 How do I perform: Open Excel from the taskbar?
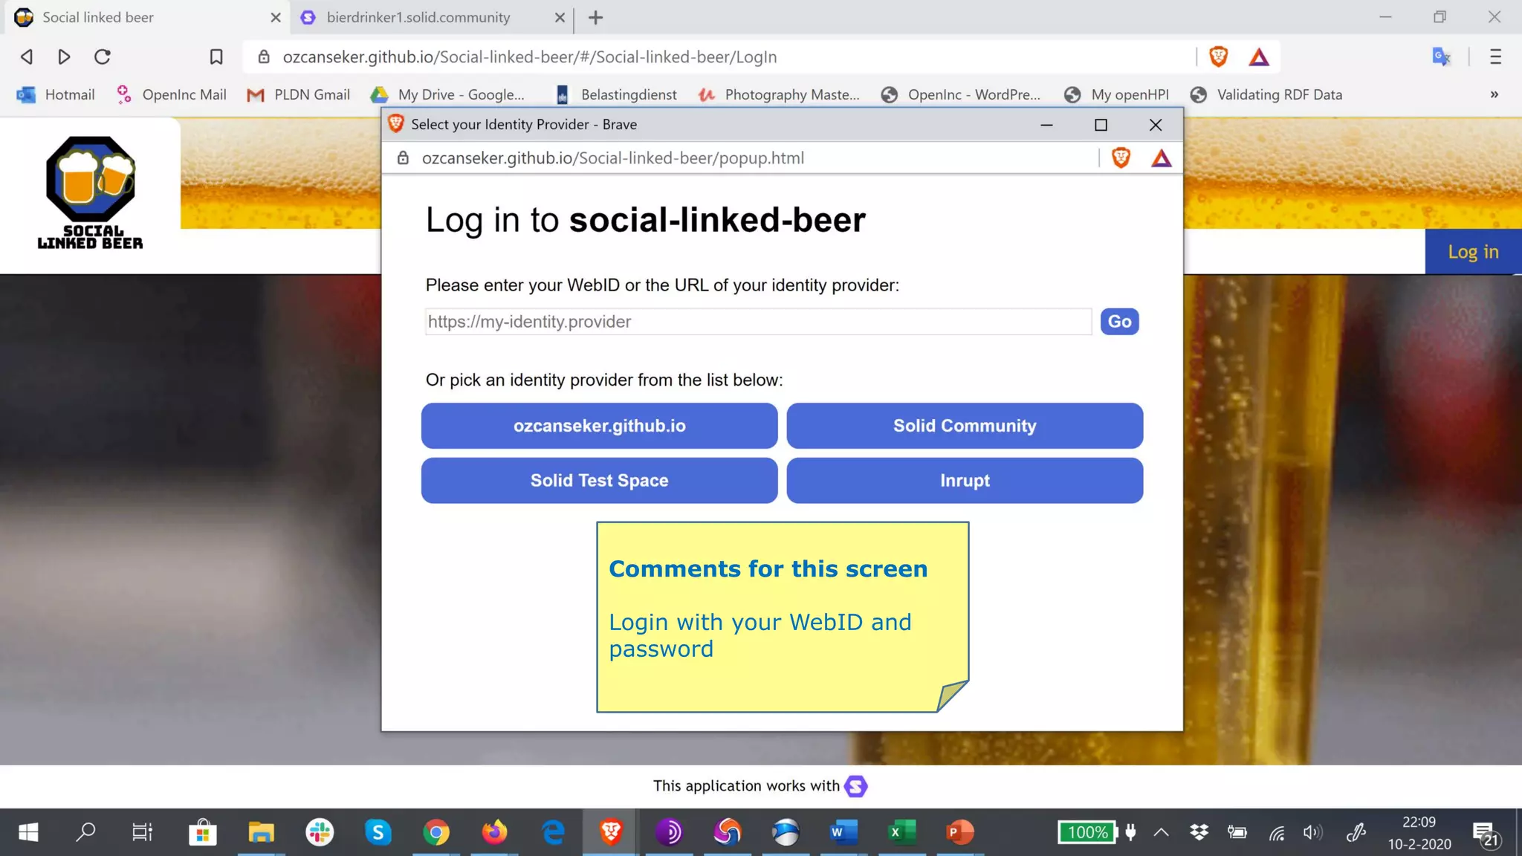click(901, 832)
